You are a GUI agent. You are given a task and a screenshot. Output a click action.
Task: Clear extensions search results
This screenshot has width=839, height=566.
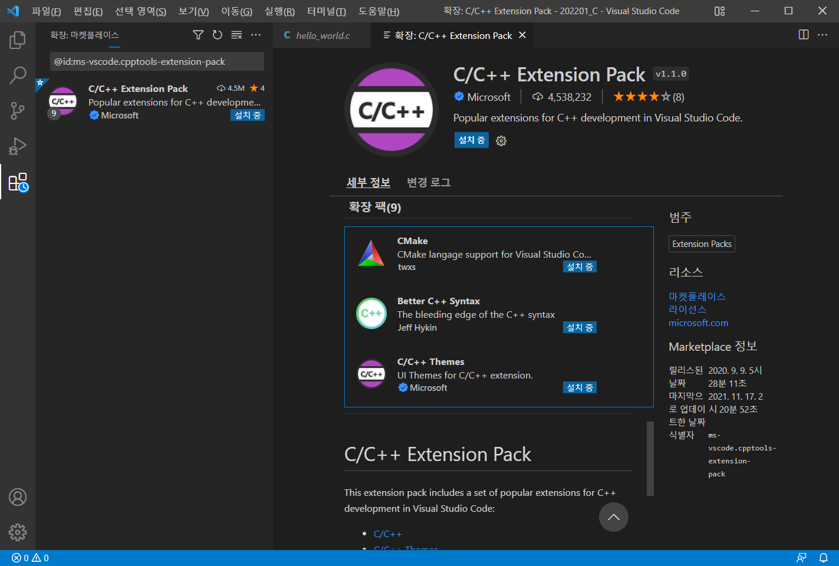pos(236,35)
